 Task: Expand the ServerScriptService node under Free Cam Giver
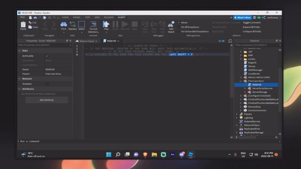[245, 88]
